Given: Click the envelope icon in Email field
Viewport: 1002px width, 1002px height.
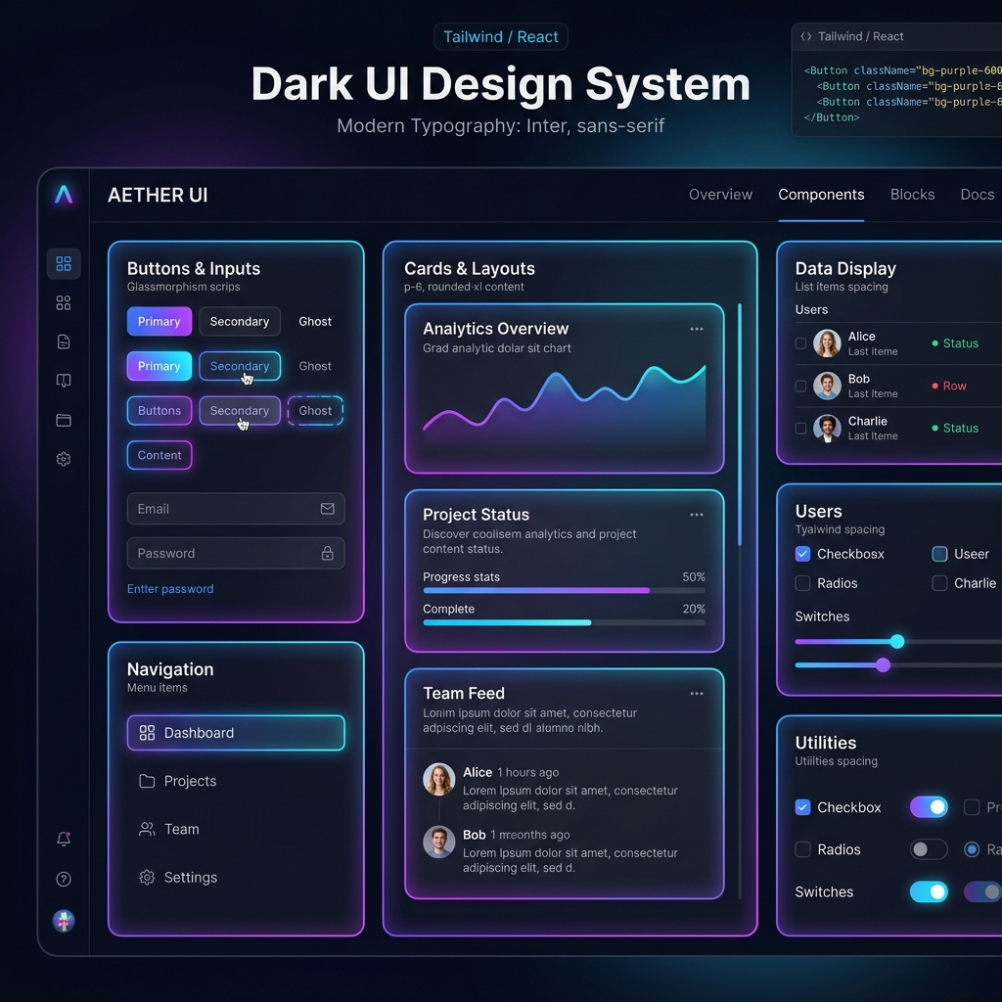Looking at the screenshot, I should [x=327, y=509].
